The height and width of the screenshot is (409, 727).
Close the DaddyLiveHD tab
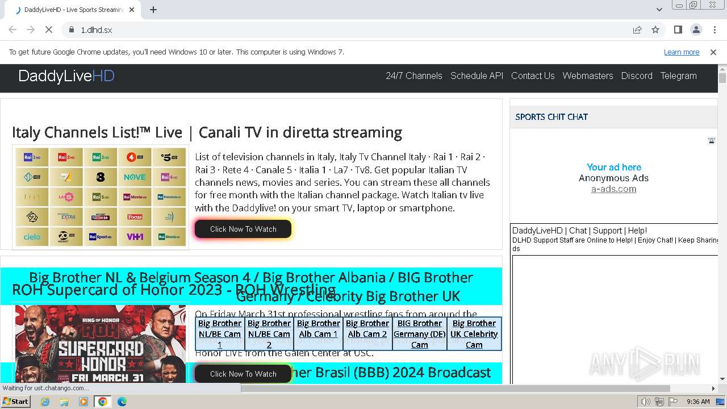(132, 10)
